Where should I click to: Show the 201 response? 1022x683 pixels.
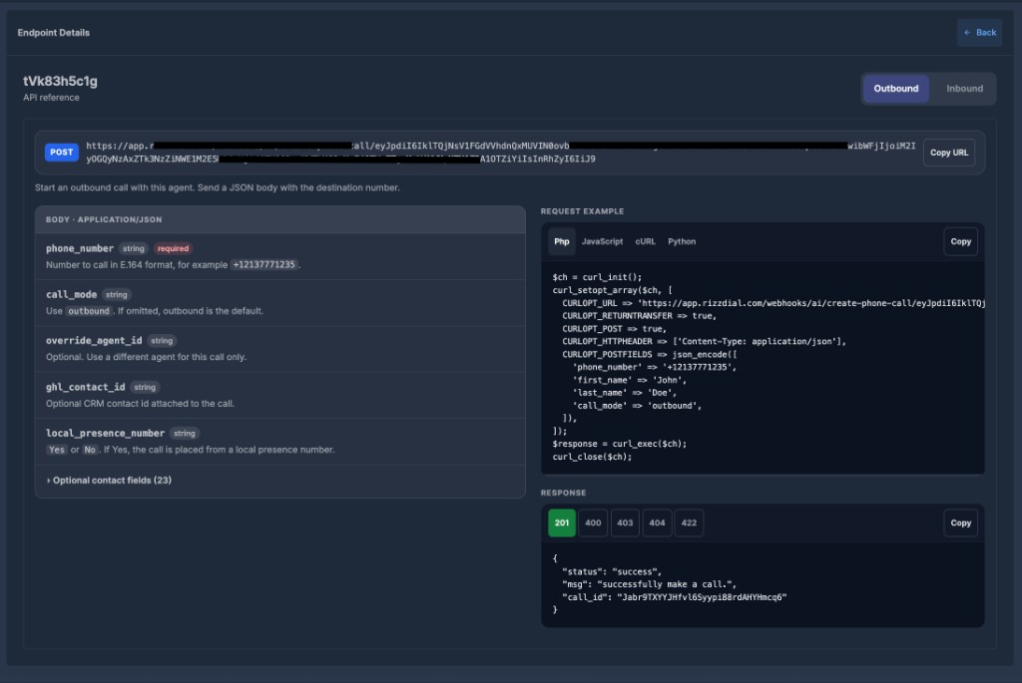(561, 522)
